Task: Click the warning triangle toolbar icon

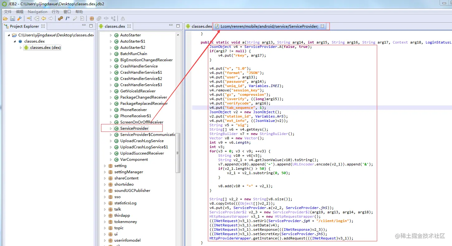Action: (x=123, y=19)
